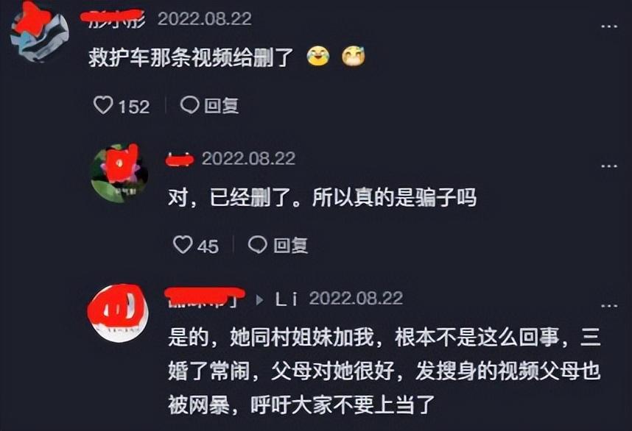Viewport: 632px width, 431px height.
Task: Open the third commenter's redacted username
Action: [x=206, y=298]
